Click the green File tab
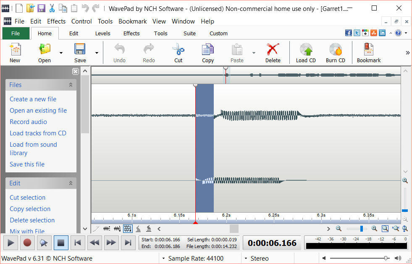This screenshot has height=264, width=412. [16, 33]
